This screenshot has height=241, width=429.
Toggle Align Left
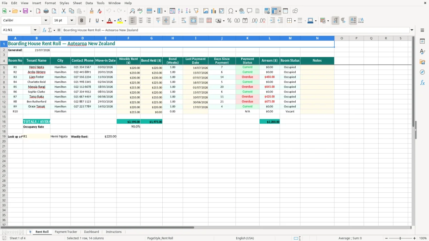133,21
